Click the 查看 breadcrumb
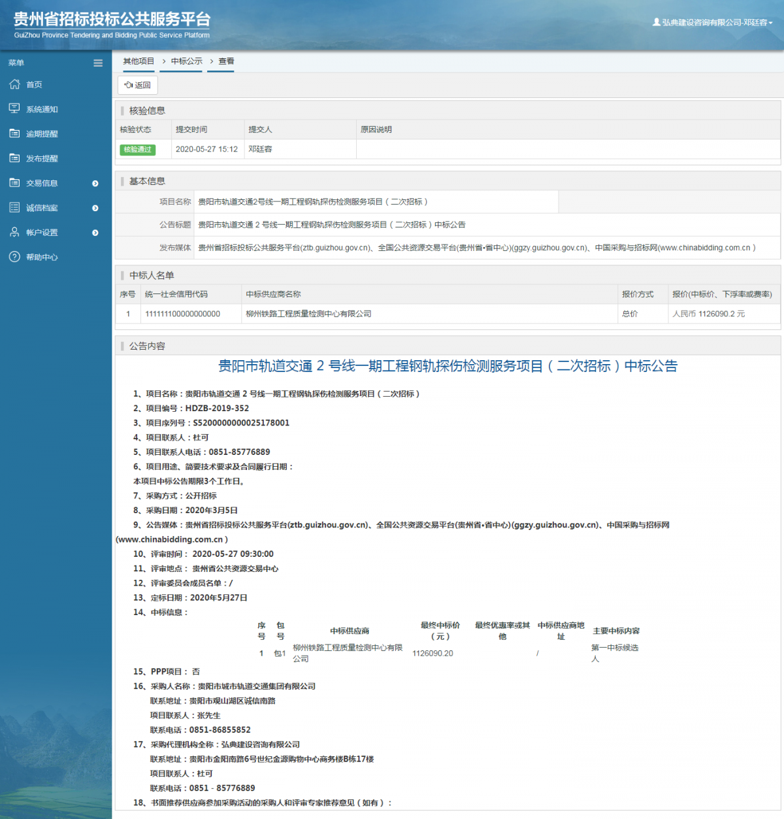The width and height of the screenshot is (784, 819). (226, 61)
